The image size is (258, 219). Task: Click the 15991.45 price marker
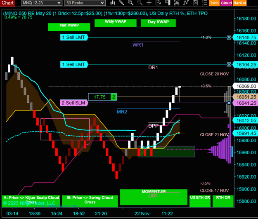point(246,133)
